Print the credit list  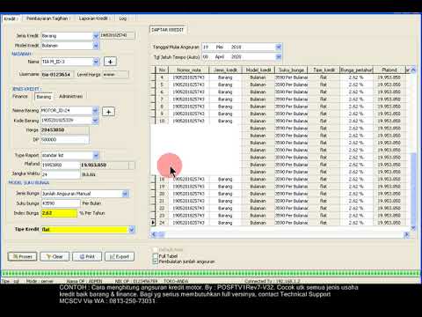(87, 256)
